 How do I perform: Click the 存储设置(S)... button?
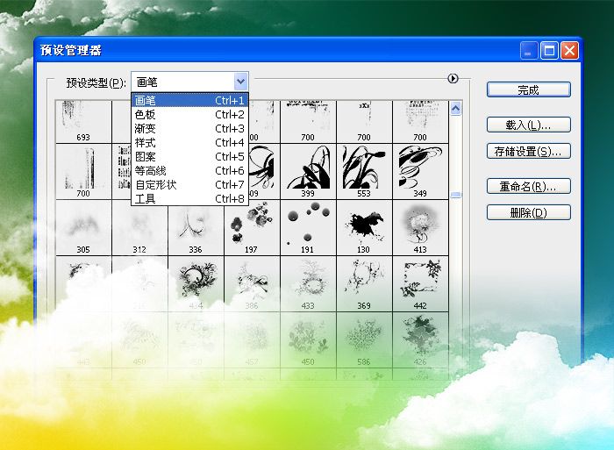click(x=528, y=151)
